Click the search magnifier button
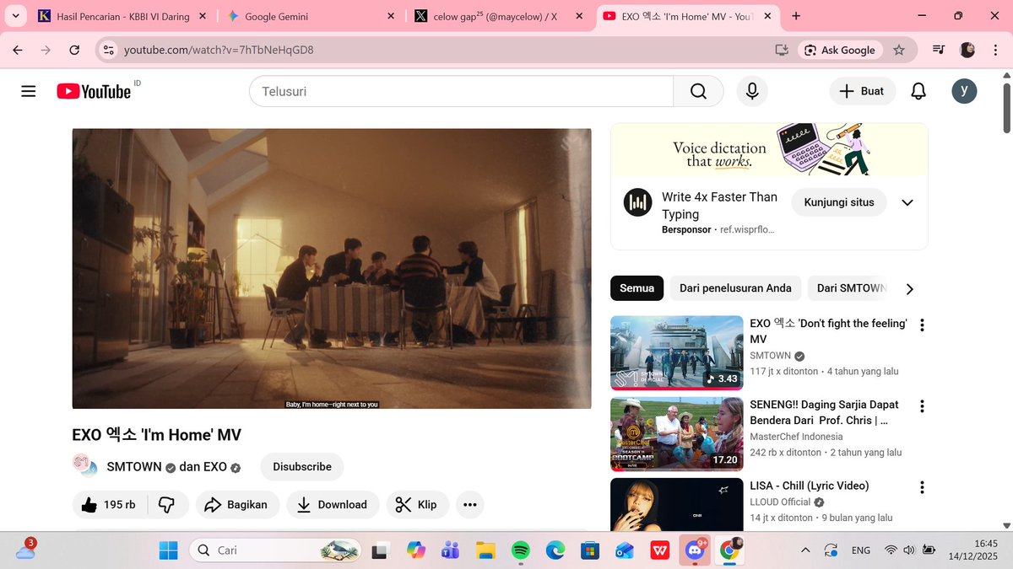 pyautogui.click(x=698, y=91)
